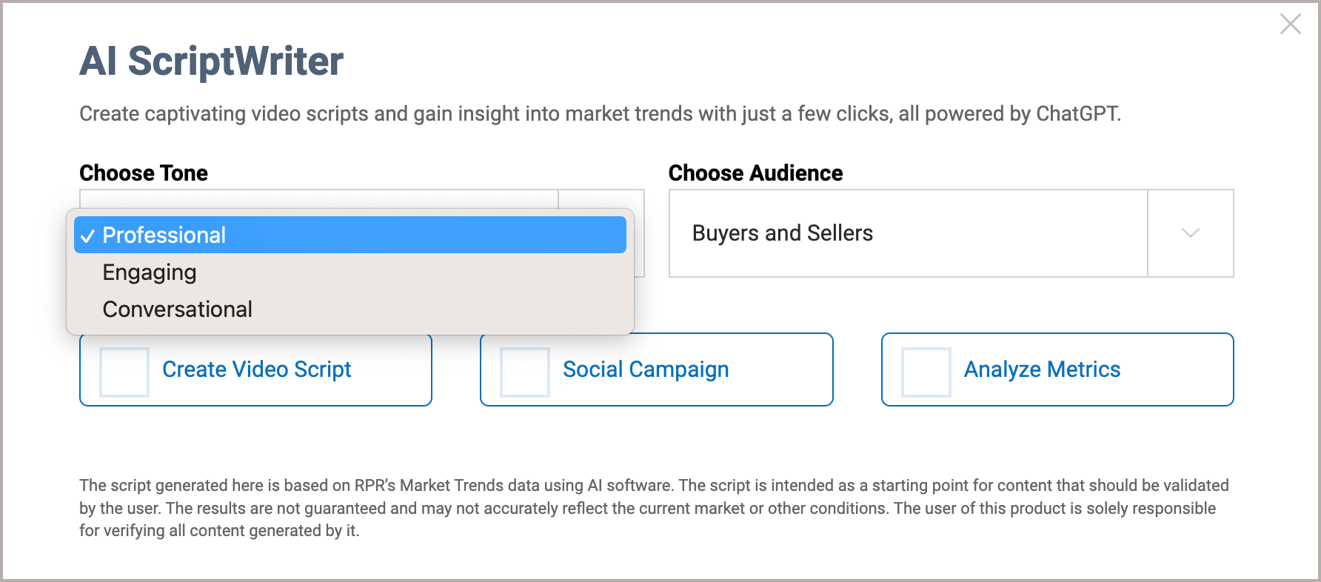
Task: Click the Create Video Script icon box
Action: [x=124, y=372]
